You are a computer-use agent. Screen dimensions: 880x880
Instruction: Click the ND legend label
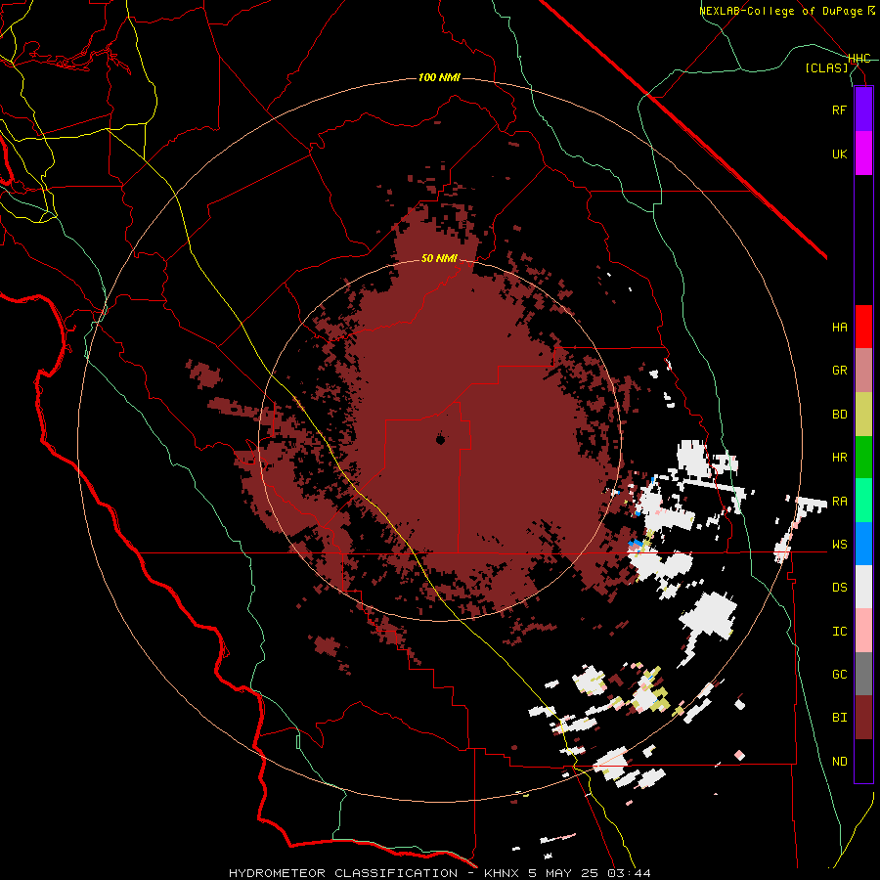point(839,762)
